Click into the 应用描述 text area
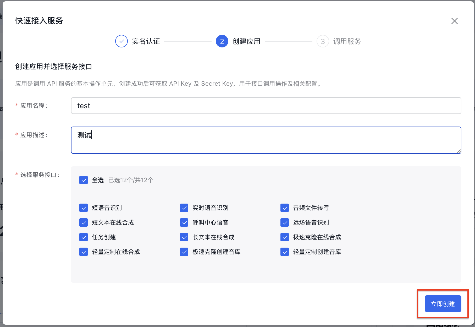The height and width of the screenshot is (327, 475). [x=266, y=140]
